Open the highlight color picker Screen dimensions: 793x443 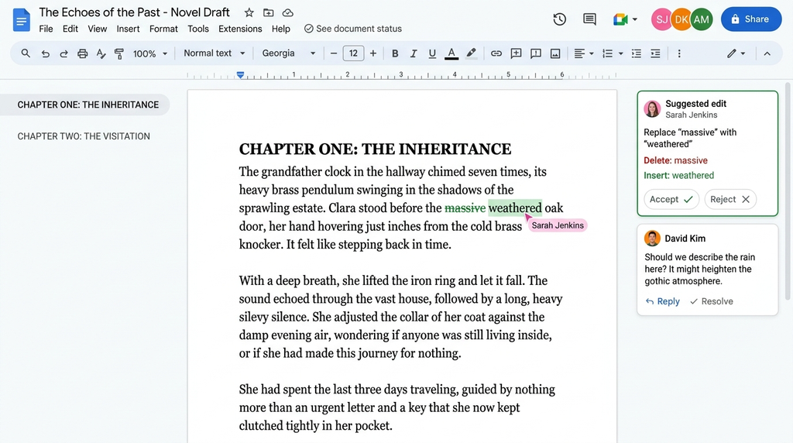[x=471, y=53]
